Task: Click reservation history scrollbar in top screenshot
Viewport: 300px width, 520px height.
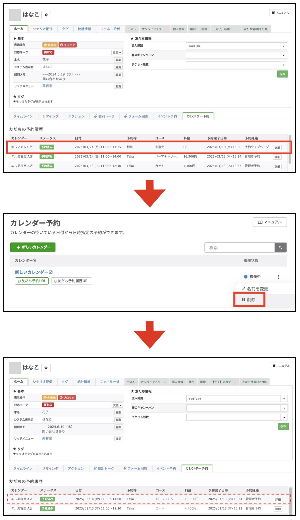Action: click(290, 149)
